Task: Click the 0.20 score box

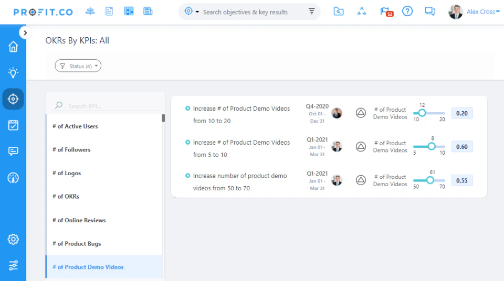Action: point(462,113)
